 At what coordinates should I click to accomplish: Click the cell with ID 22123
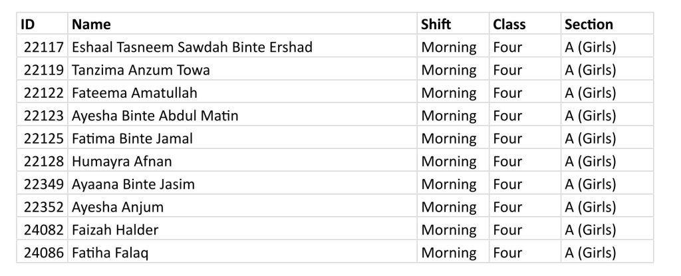(43, 116)
